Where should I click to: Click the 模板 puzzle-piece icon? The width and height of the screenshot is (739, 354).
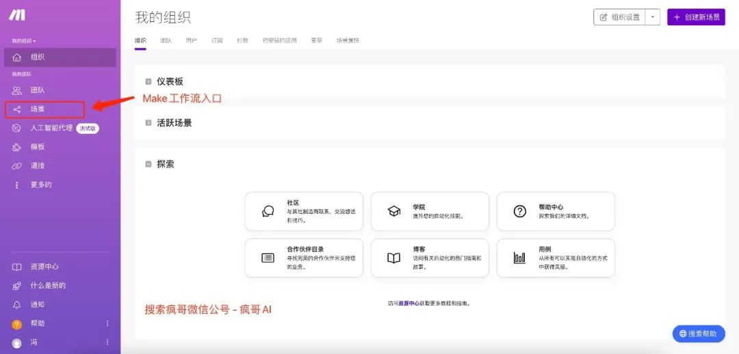[17, 147]
